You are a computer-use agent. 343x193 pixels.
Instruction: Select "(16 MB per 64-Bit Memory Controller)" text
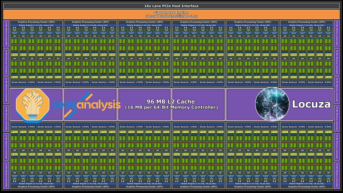click(171, 108)
